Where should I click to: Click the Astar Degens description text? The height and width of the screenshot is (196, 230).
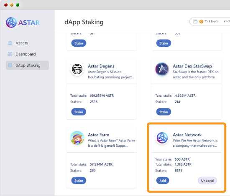pyautogui.click(x=111, y=75)
